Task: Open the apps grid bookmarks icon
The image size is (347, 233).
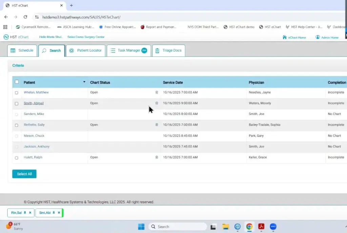Action: coord(5,27)
